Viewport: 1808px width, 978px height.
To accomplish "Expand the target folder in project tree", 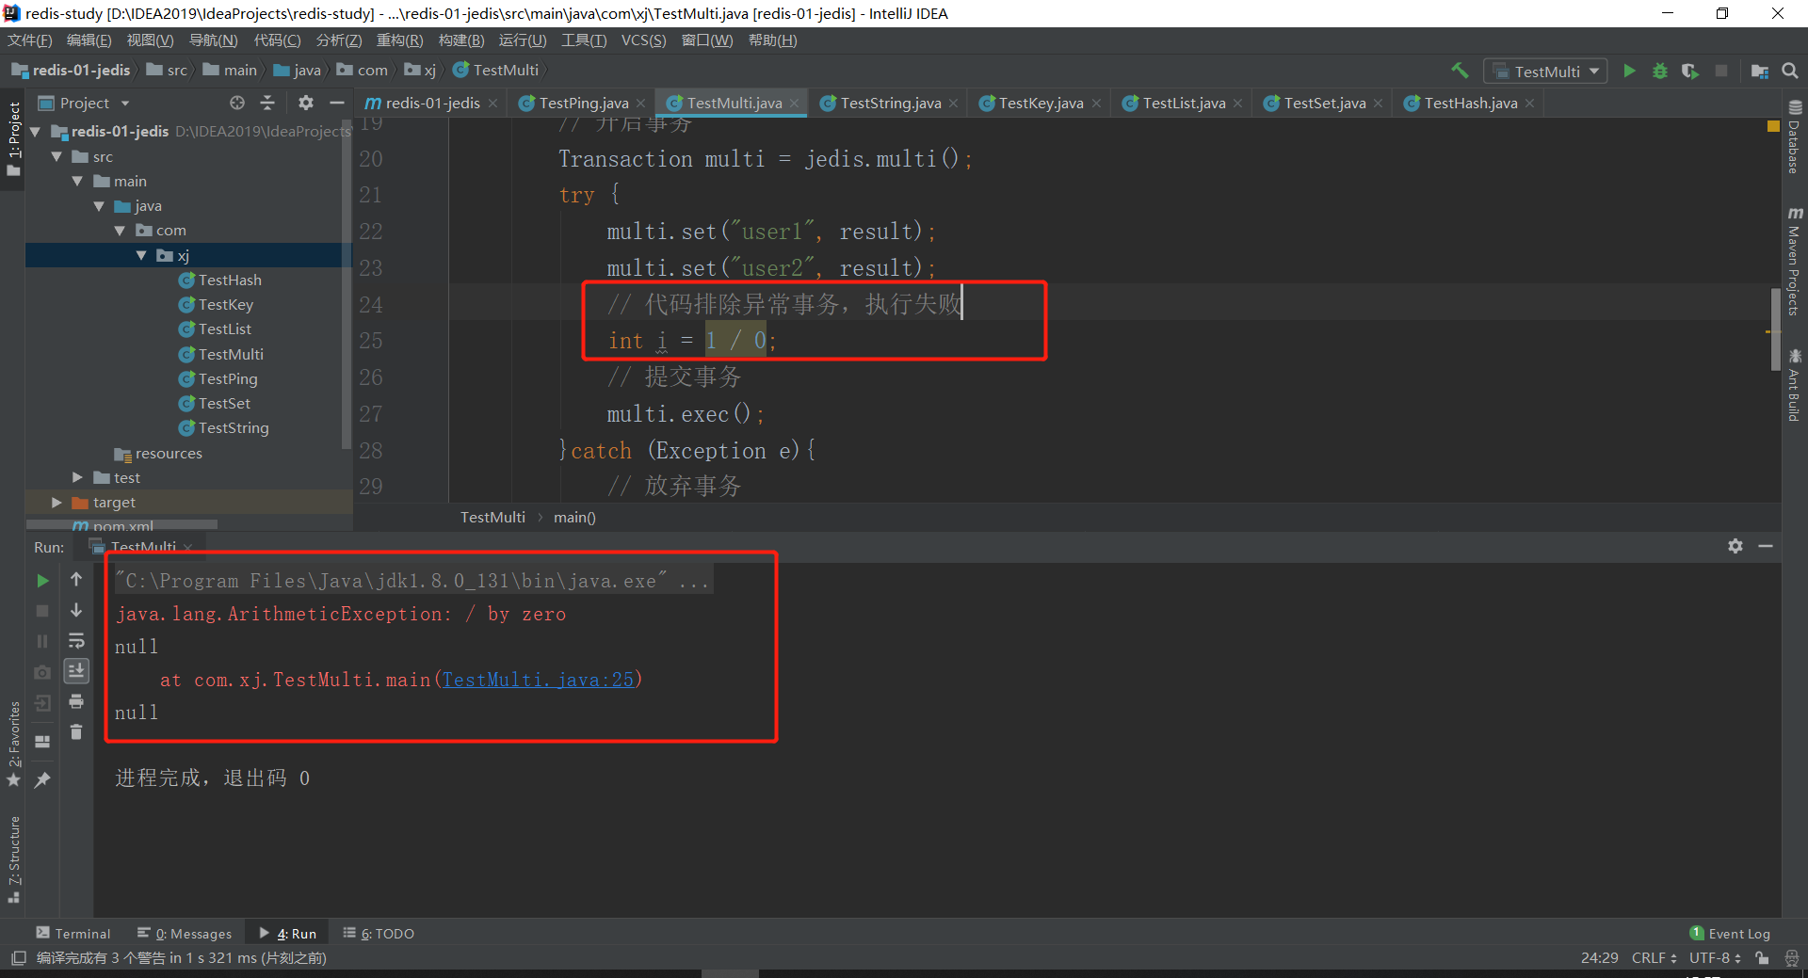I will 56,503.
